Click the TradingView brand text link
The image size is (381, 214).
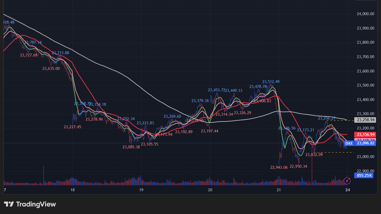36,204
